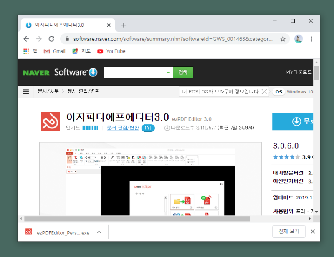This screenshot has height=257, width=334.
Task: Open MY다운로드 in the header
Action: click(x=299, y=72)
